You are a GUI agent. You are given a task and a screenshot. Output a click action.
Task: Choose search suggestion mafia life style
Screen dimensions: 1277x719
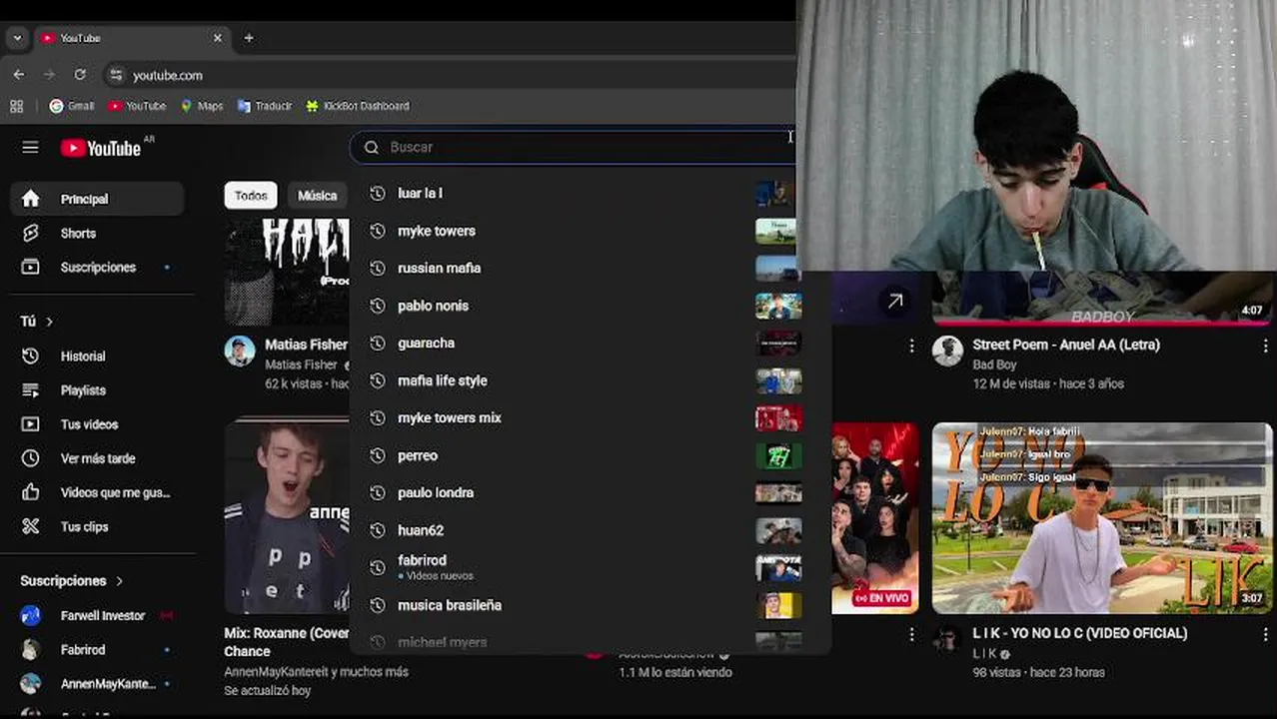pos(589,380)
